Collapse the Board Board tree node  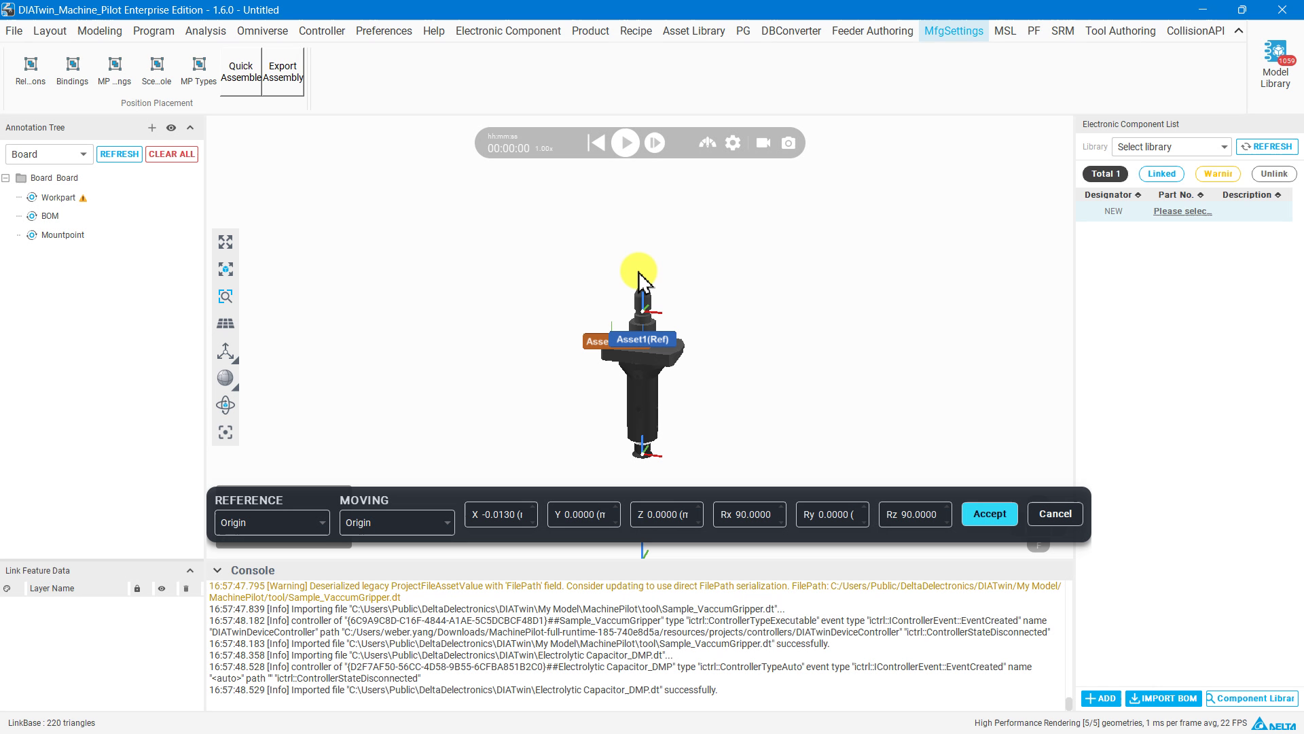(x=5, y=178)
